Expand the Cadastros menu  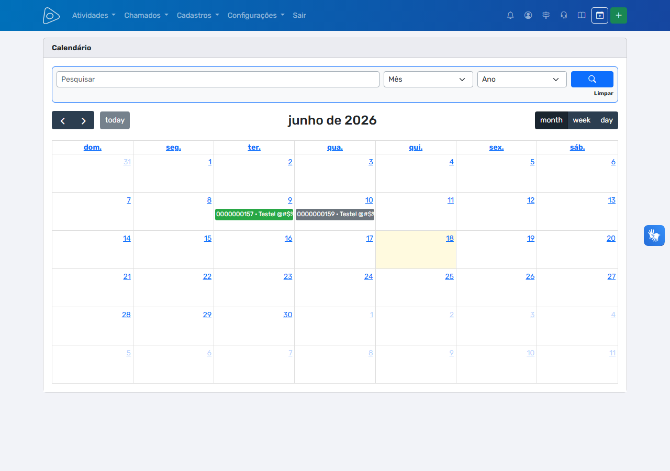tap(198, 15)
